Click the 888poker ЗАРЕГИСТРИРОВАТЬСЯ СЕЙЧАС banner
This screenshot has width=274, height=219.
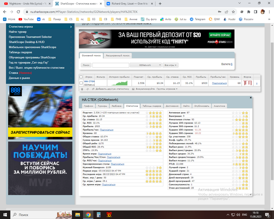(x=40, y=133)
